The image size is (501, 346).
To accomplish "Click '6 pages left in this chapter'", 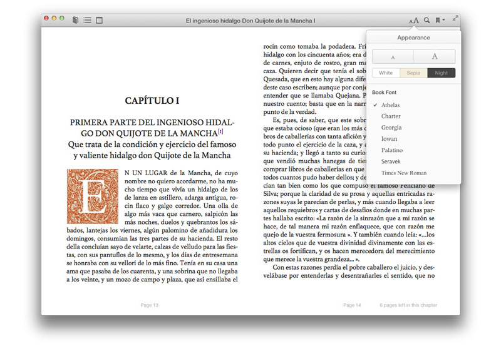I will click(408, 305).
